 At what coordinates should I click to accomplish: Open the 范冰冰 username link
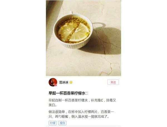coord(64,83)
